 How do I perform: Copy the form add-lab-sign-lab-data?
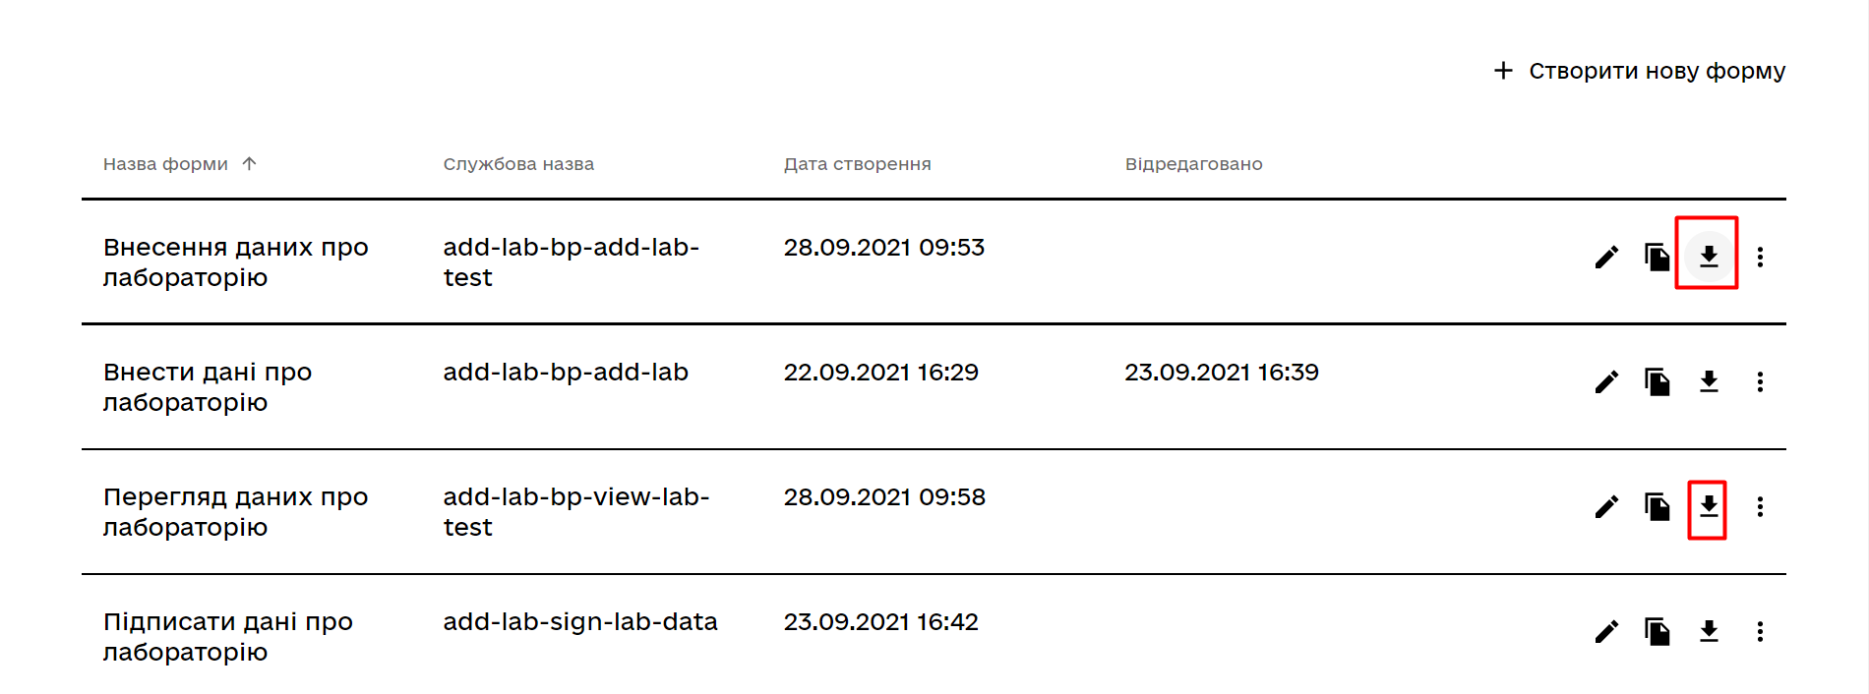pos(1658,632)
